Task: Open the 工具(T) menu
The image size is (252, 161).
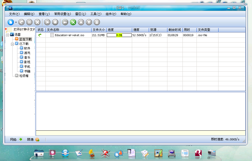Action: (96, 14)
